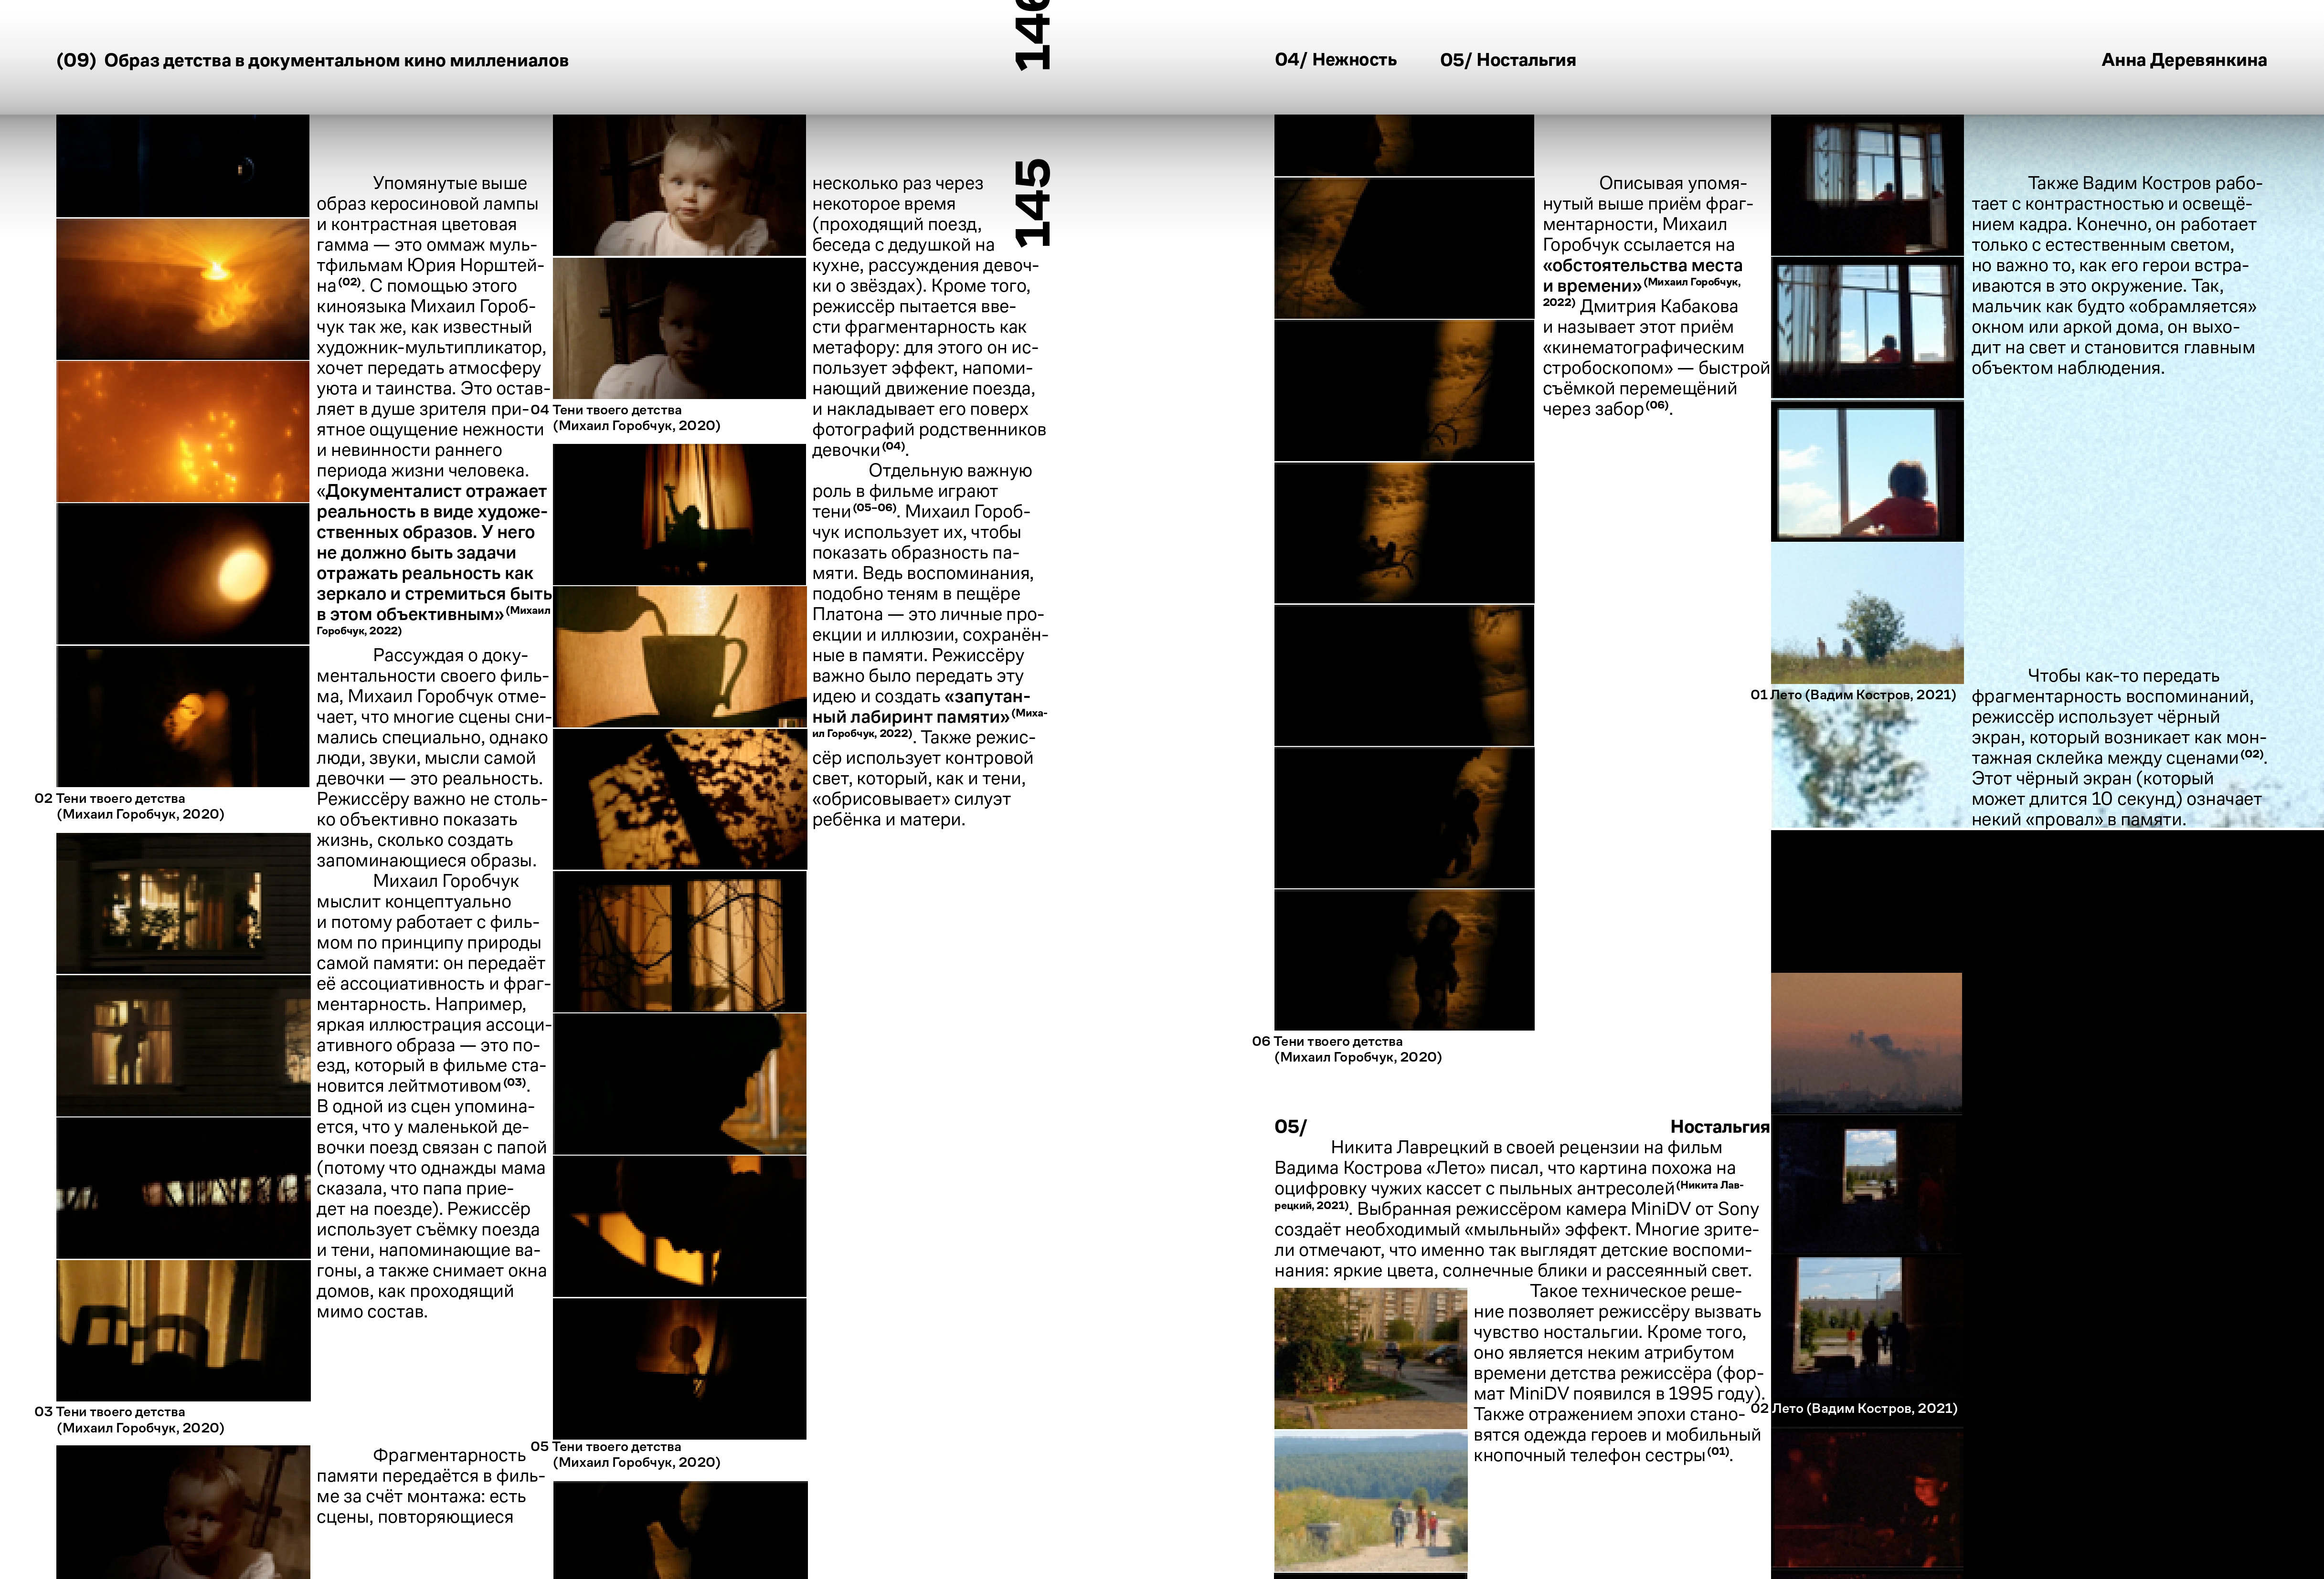Select the lit house windows at night image
Viewport: 2324px width, 1579px height.
[183, 904]
